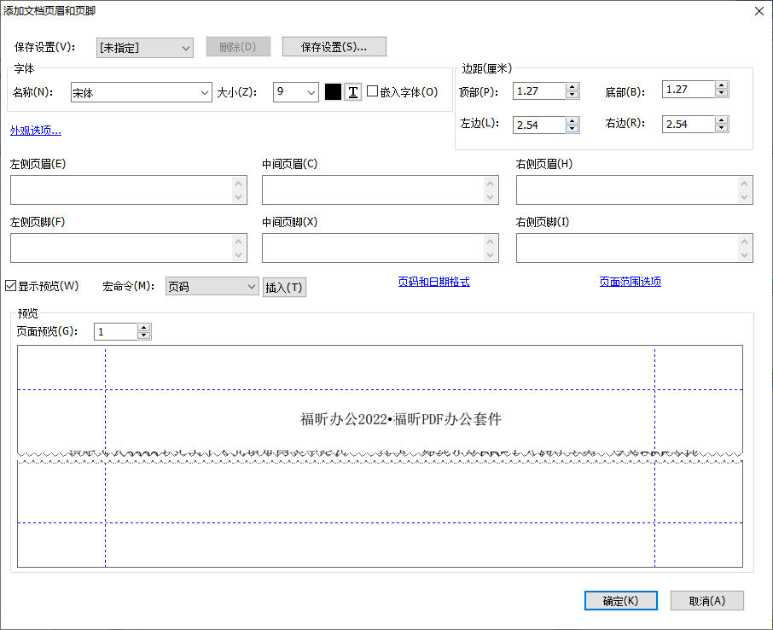Open the 大小 font size dropdown

[309, 92]
